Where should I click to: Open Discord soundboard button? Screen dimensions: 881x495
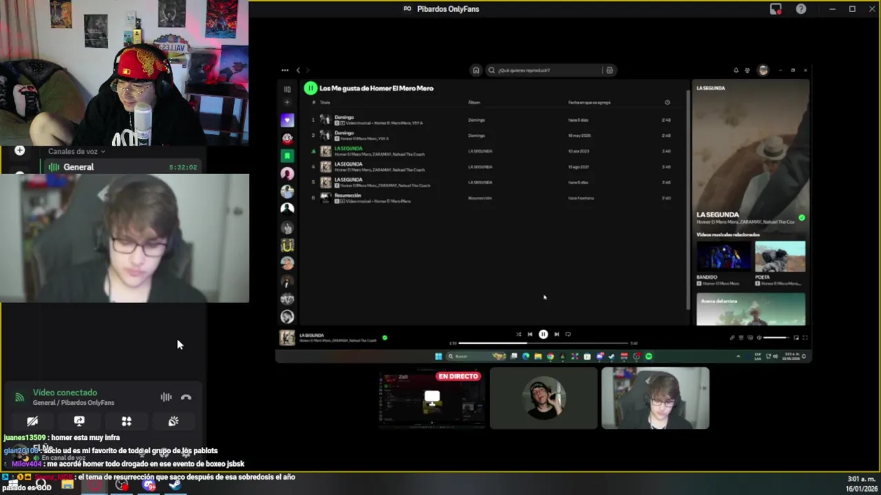pyautogui.click(x=173, y=421)
